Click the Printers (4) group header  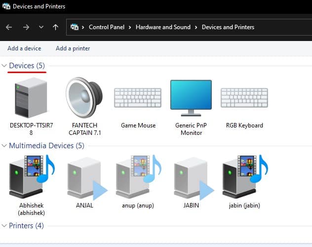tap(26, 226)
